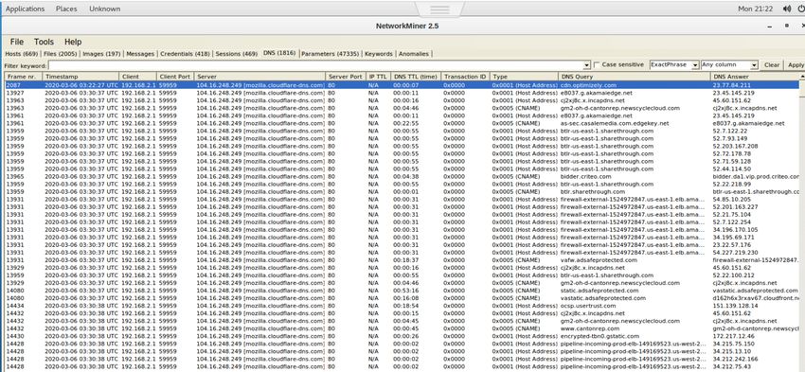The width and height of the screenshot is (805, 372).
Task: Sort by the Server Port column header
Action: [346, 77]
